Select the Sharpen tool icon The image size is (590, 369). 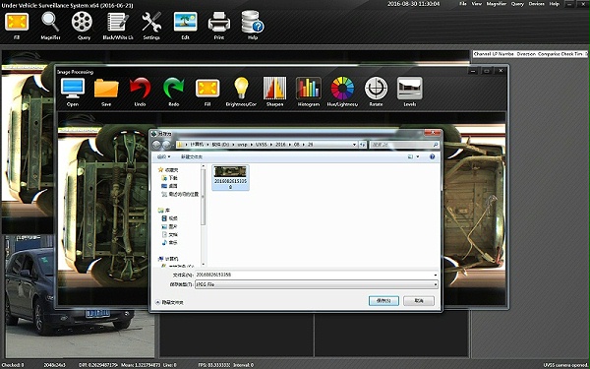point(274,89)
